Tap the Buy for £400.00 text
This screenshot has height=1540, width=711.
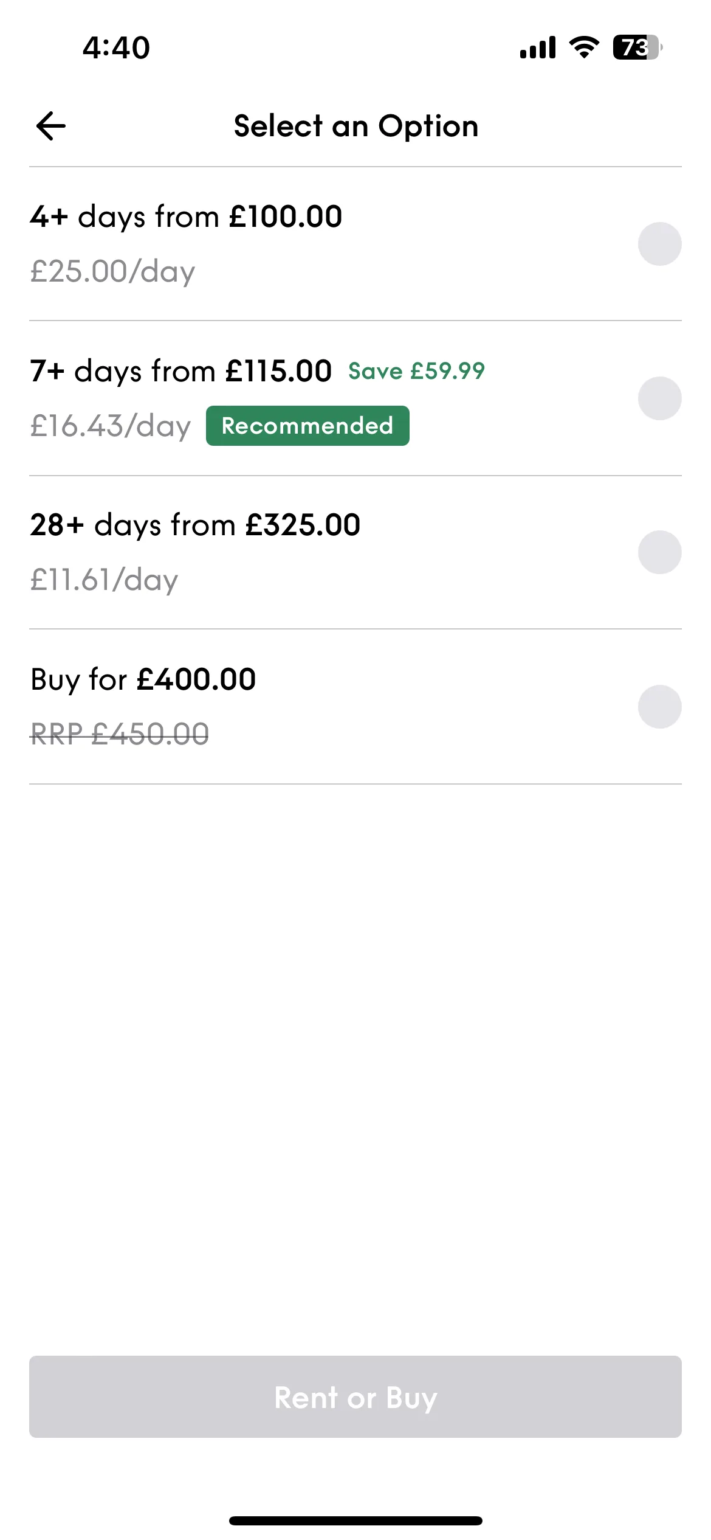[x=143, y=679]
